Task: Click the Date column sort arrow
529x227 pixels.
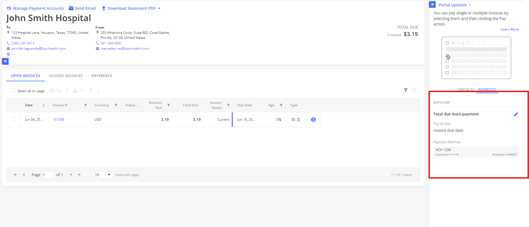Action: coord(44,105)
